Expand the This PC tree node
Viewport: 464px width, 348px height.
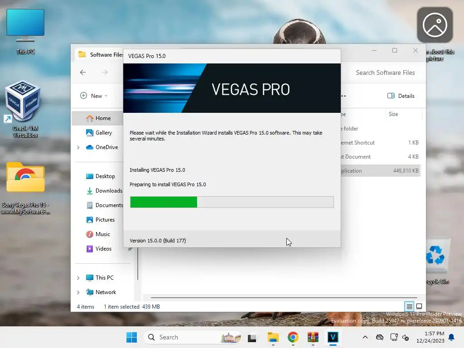[78, 278]
